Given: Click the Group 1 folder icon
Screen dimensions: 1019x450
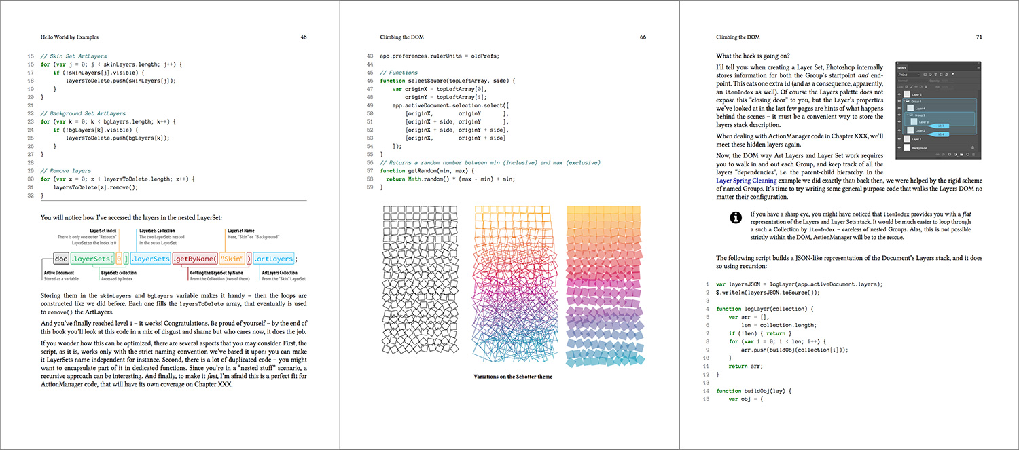Looking at the screenshot, I should 908,101.
